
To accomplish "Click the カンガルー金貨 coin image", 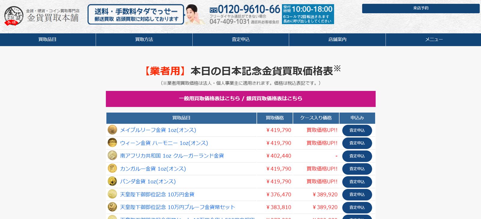I will click(112, 168).
